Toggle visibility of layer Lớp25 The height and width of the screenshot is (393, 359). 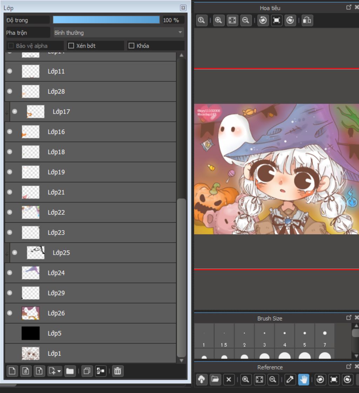[15, 253]
